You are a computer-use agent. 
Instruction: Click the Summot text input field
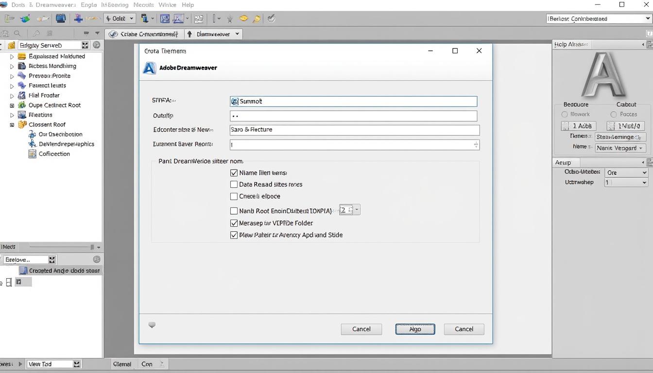tap(353, 101)
